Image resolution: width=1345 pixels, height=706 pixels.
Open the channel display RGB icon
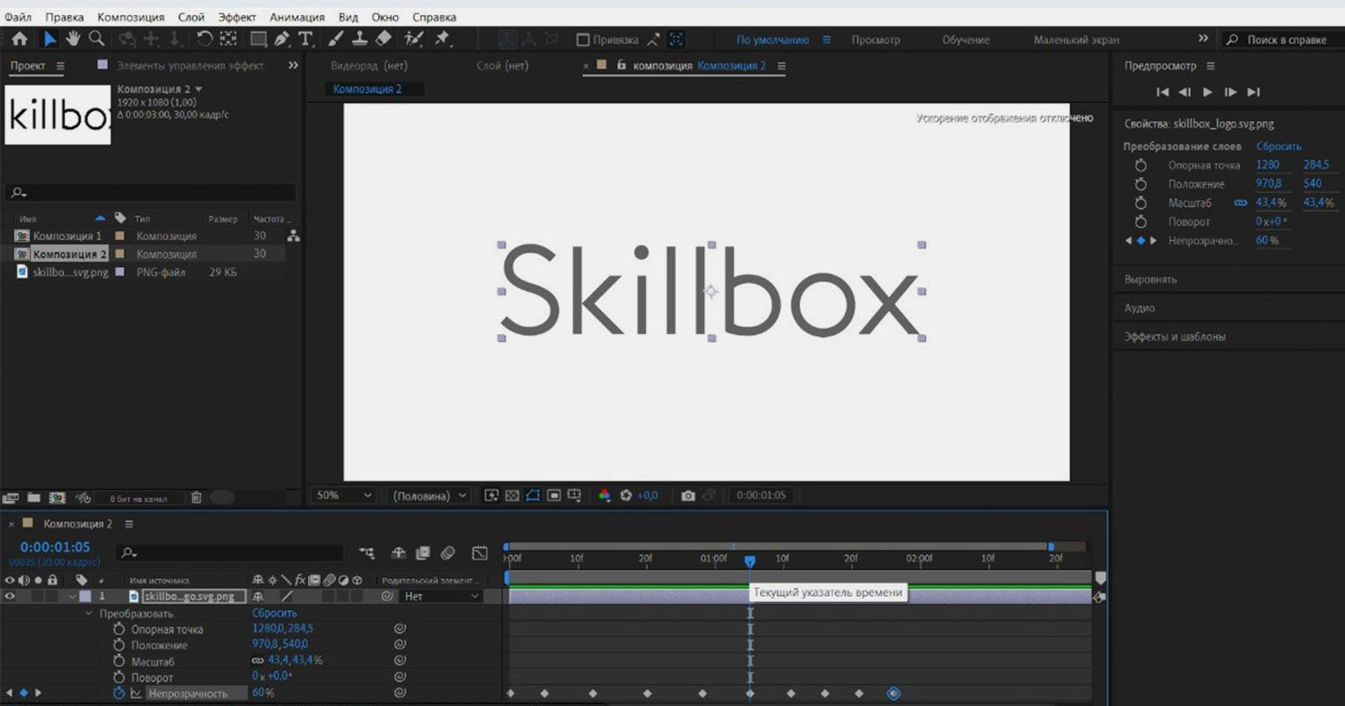click(604, 496)
